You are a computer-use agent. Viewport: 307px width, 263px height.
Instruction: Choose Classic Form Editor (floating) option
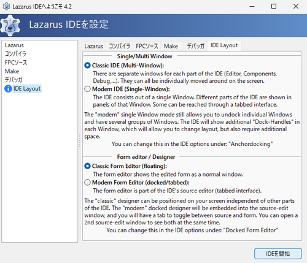pos(87,166)
